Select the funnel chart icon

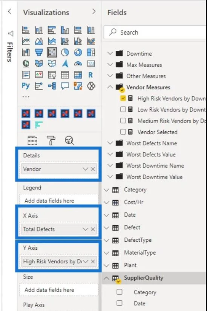point(39,52)
